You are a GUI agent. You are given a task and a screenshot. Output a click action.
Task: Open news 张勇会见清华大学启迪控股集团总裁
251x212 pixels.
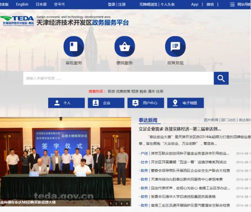183,197
